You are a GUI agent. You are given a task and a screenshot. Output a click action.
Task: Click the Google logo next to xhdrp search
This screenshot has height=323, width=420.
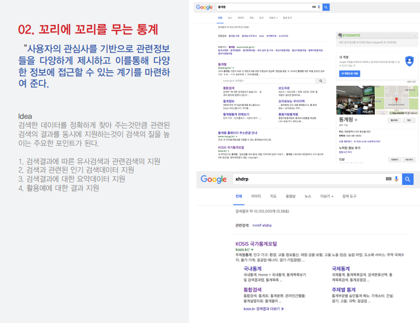(213, 180)
